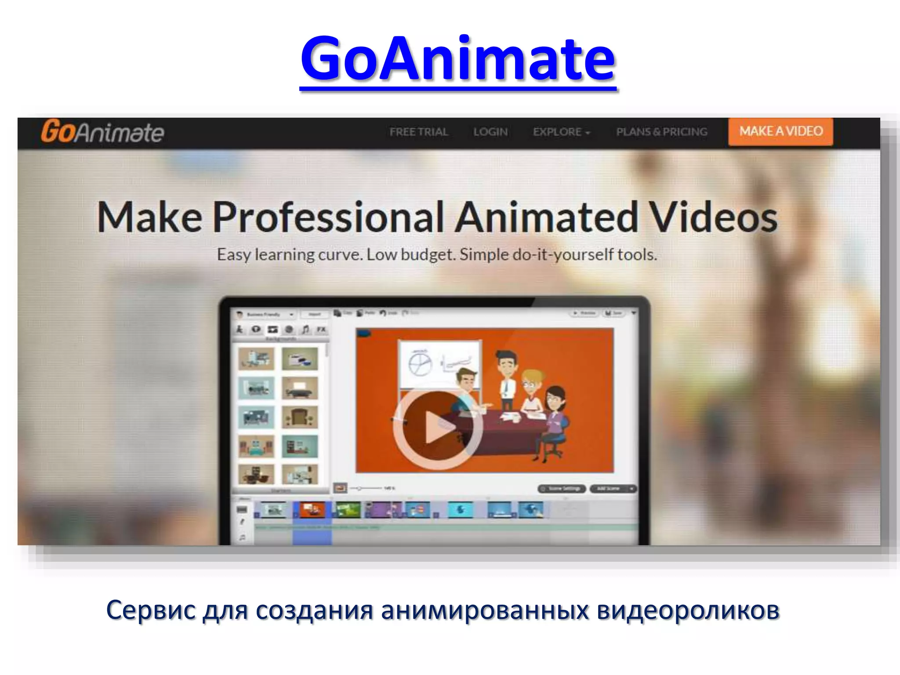Viewport: 900px width, 675px height.
Task: Click the Save button with the disk icon
Action: pos(613,313)
